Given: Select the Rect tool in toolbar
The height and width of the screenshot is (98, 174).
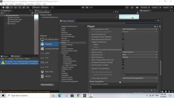Looking at the screenshot, I should coord(20,7).
